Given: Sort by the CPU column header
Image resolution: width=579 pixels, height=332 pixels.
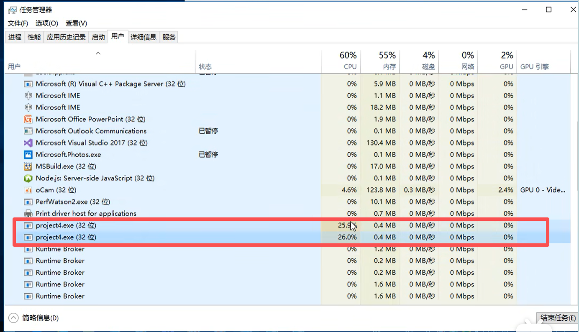Looking at the screenshot, I should [341, 61].
